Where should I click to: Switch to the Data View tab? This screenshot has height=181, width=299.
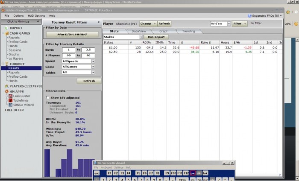tap(139, 31)
